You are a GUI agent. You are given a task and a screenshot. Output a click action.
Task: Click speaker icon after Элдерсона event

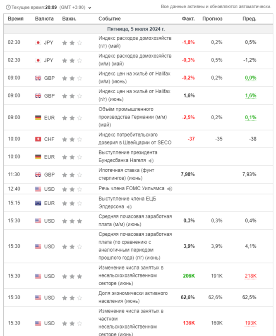(x=130, y=207)
